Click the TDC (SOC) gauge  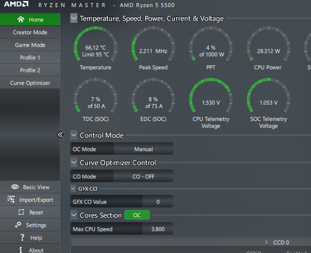point(96,96)
